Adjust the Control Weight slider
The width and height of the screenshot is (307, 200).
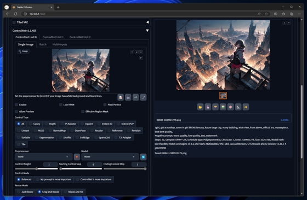(36, 169)
